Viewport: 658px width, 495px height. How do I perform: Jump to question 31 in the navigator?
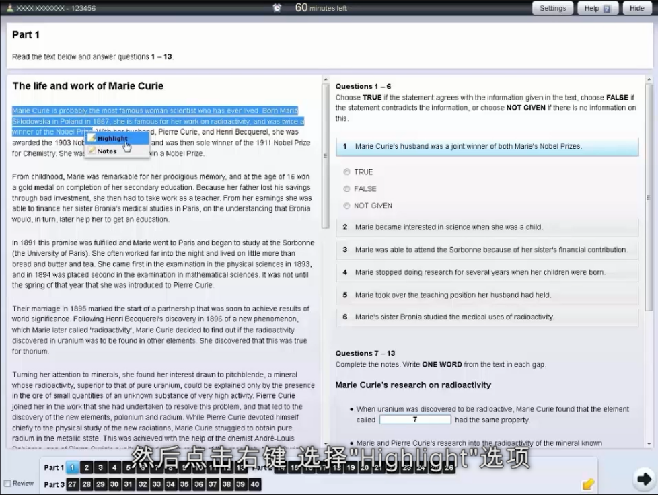[x=129, y=484]
